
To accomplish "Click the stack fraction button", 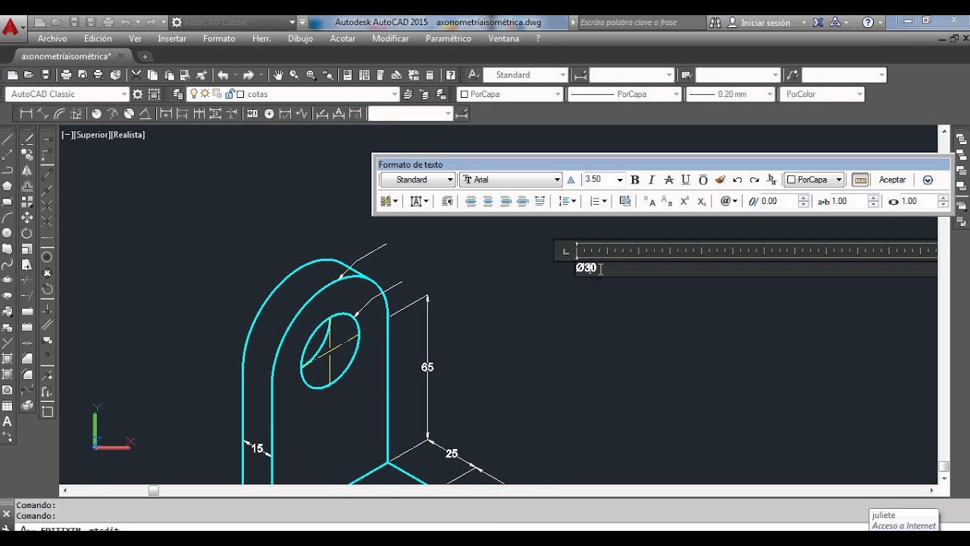I will coord(771,180).
